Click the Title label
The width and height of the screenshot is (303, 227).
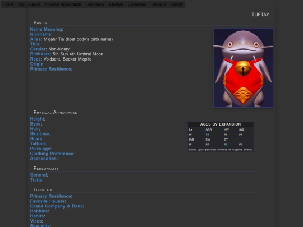coord(35,44)
